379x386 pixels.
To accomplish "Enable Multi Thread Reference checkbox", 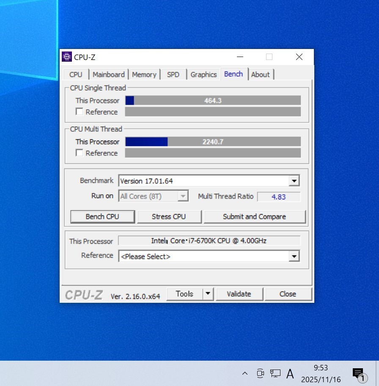I will pos(80,153).
